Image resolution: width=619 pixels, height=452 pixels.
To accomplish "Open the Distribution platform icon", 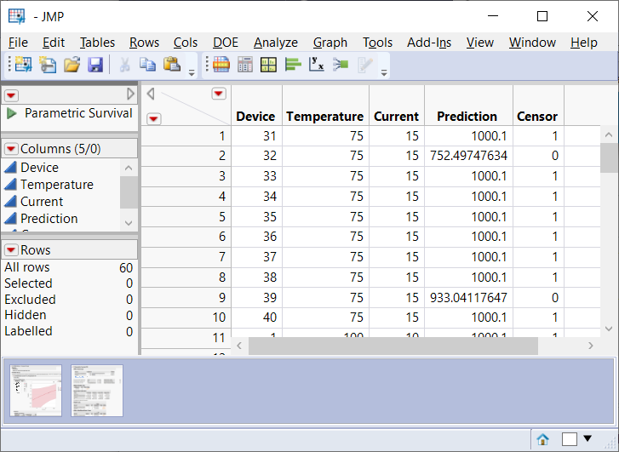I will tap(293, 65).
